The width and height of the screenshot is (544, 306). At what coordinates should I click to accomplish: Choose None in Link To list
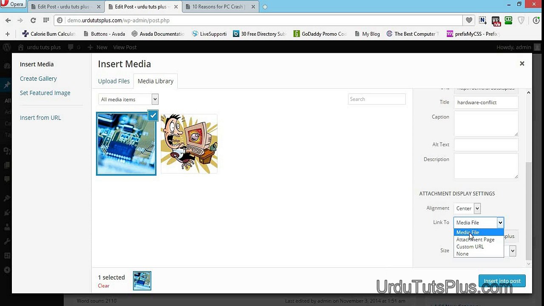pyautogui.click(x=479, y=254)
